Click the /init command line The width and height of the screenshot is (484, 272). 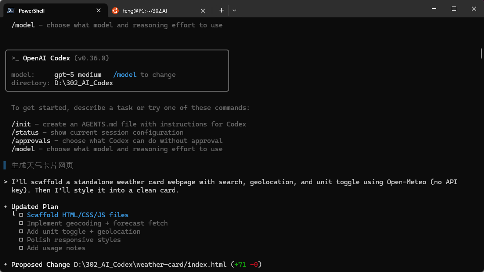[x=129, y=124]
